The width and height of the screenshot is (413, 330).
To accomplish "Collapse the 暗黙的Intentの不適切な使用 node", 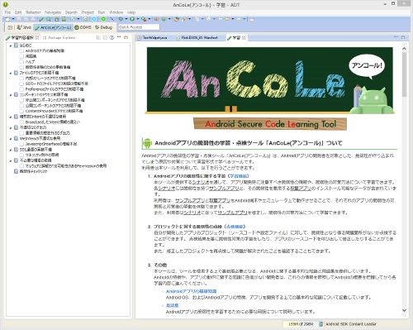I will point(11,117).
